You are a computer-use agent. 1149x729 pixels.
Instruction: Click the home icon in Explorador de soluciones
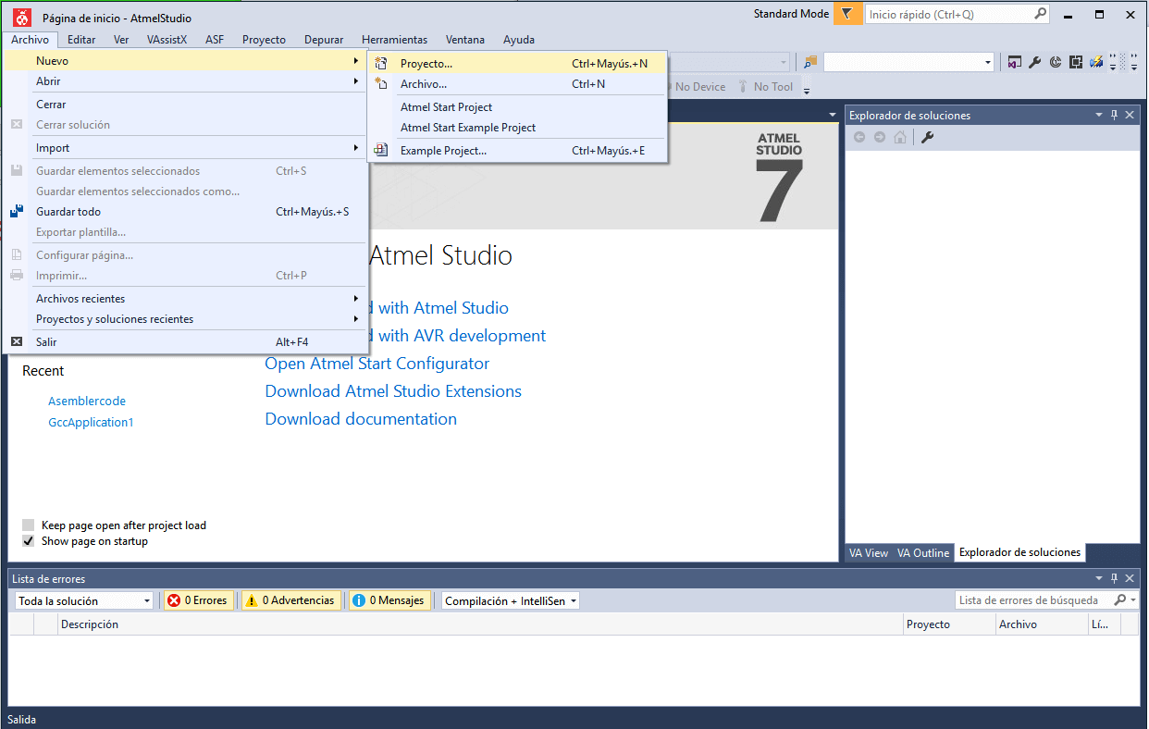click(x=900, y=137)
